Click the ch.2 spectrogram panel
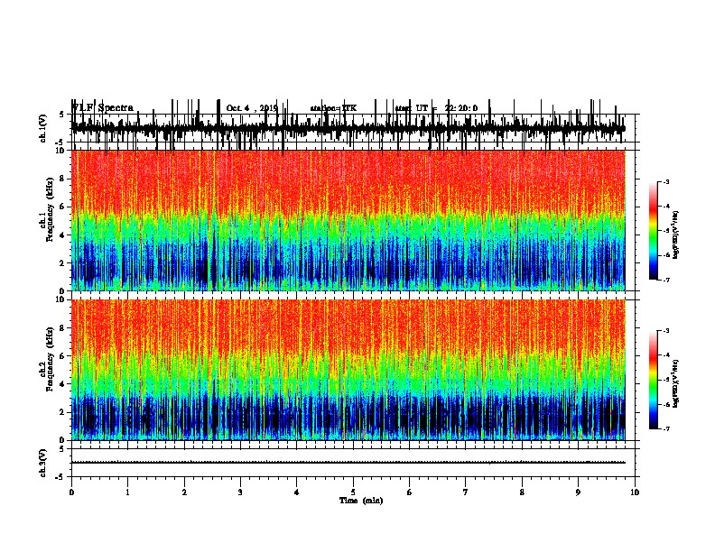Screen dimensions: 715x552 (x=348, y=370)
